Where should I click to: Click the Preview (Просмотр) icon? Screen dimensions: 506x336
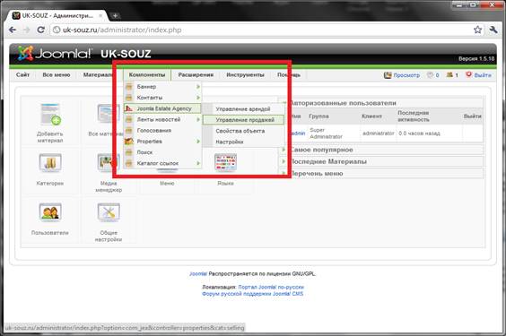[388, 75]
